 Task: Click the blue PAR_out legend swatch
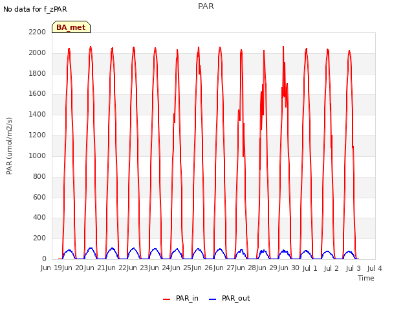[x=213, y=299]
